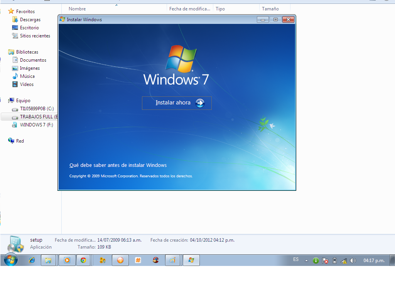The width and height of the screenshot is (395, 296).
Task: Minimize the Instalar Windows dialog
Action: pos(263,20)
